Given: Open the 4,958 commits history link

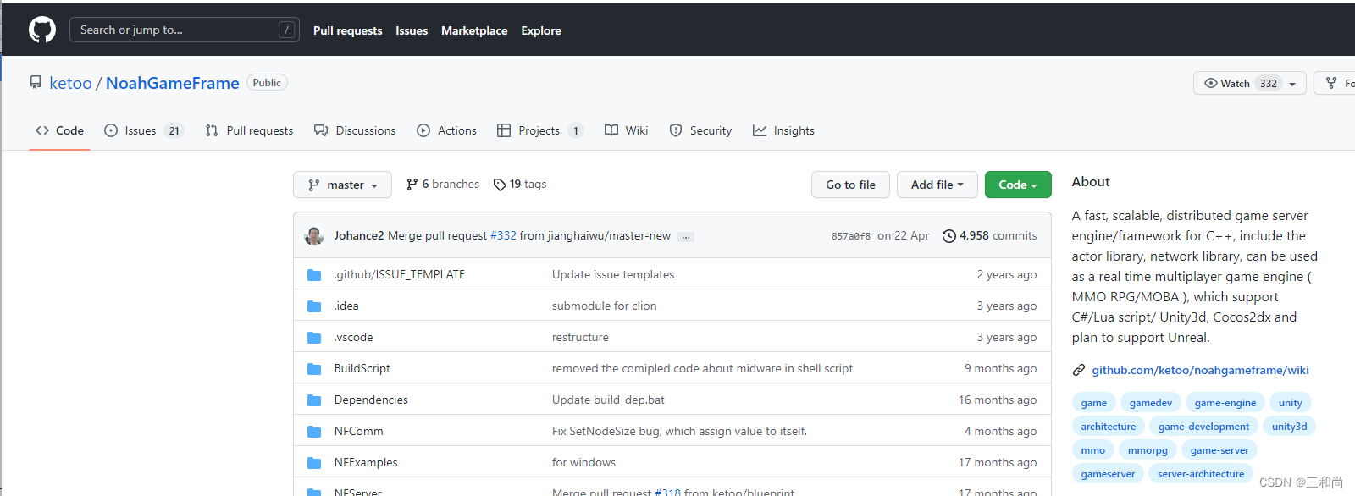Looking at the screenshot, I should pyautogui.click(x=990, y=236).
